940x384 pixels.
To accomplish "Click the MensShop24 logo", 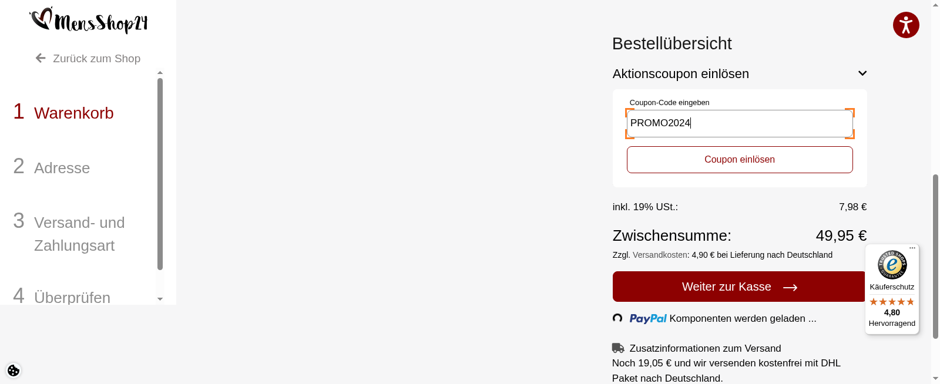I will click(x=88, y=22).
